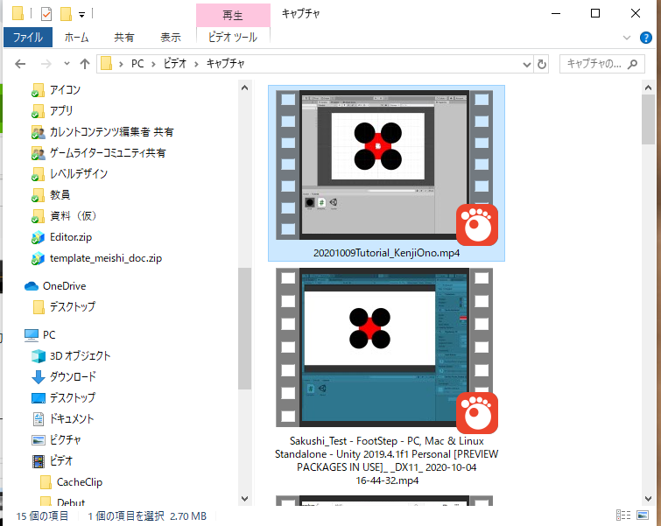Click new folder icon in quick access toolbar
Screen dimensions: 661x526
[66, 14]
